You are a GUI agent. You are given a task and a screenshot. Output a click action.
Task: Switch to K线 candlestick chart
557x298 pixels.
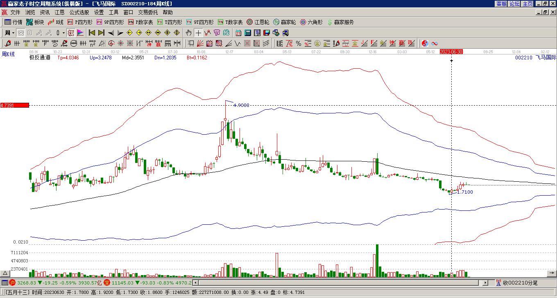pyautogui.click(x=56, y=22)
